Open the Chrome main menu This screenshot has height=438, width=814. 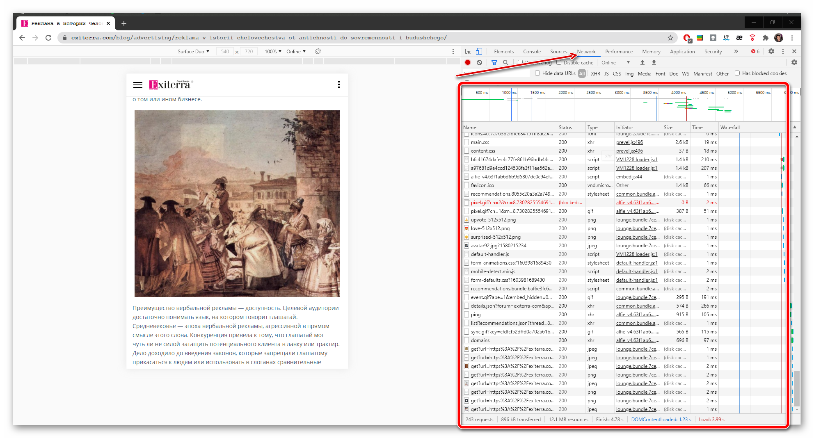click(792, 38)
